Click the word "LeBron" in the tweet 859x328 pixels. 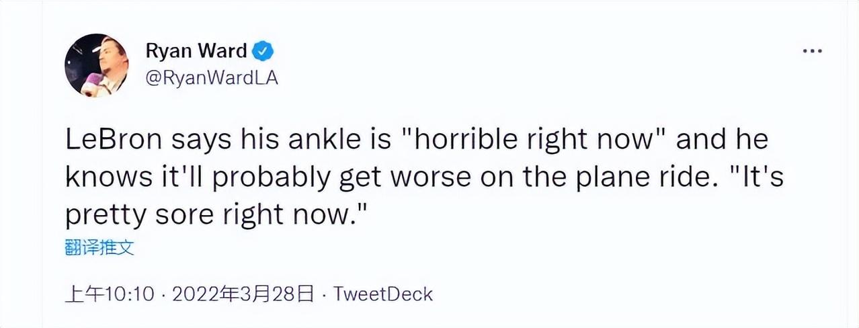(113, 140)
